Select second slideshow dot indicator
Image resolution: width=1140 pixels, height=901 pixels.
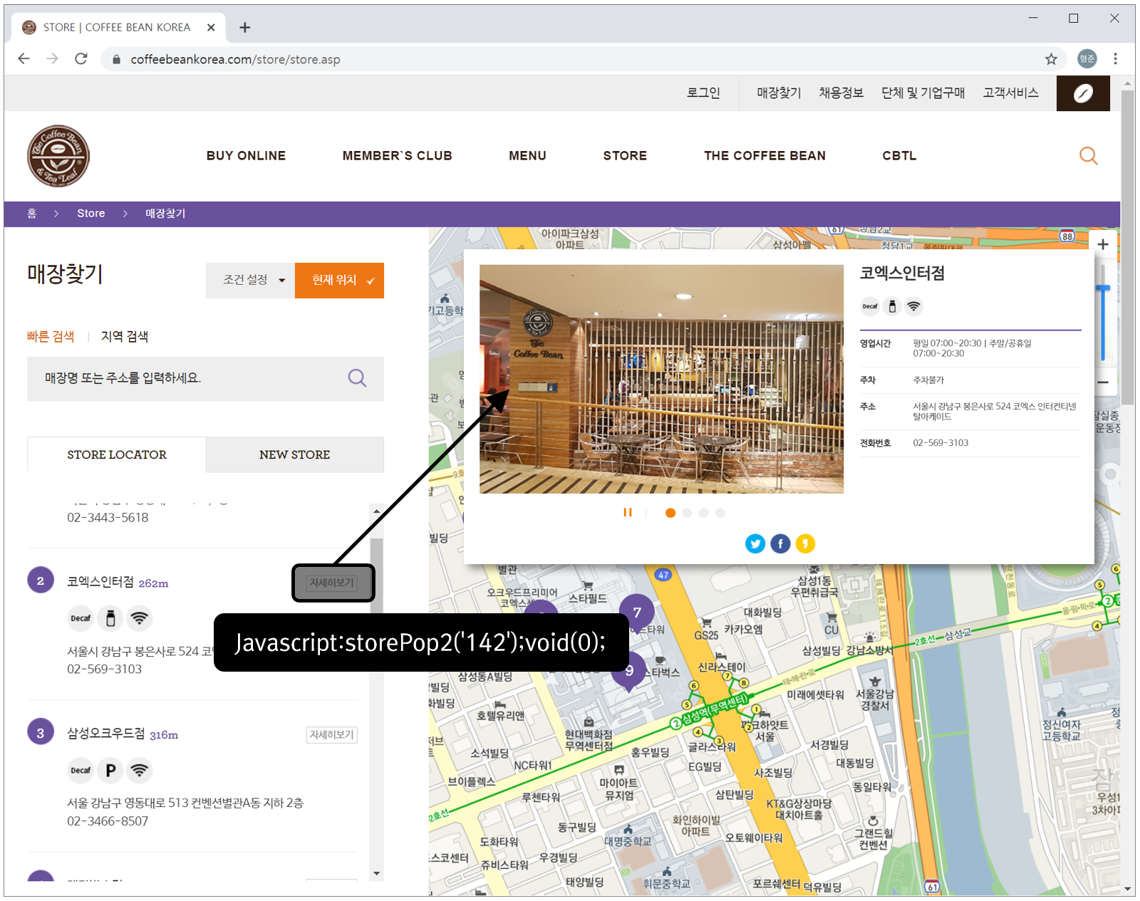[687, 513]
